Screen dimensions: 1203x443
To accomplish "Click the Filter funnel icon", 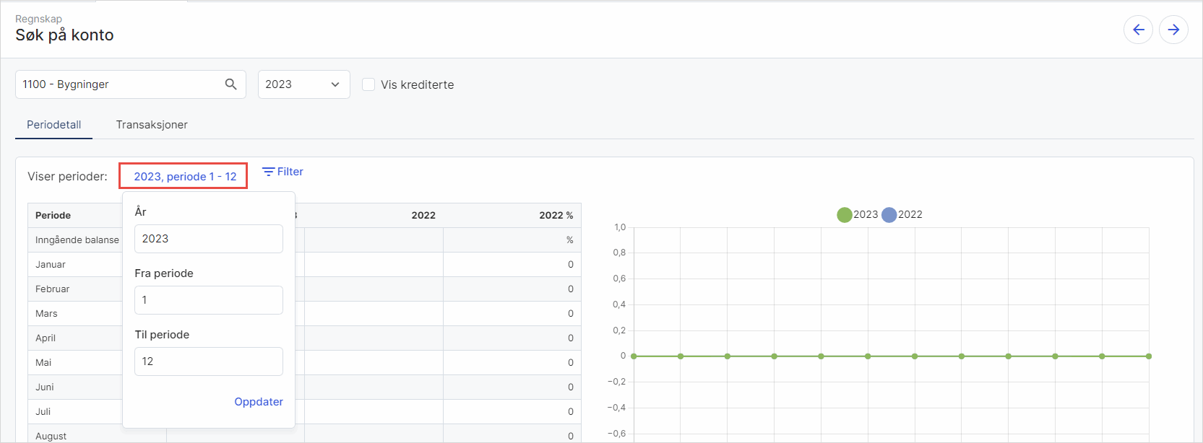I will (268, 172).
